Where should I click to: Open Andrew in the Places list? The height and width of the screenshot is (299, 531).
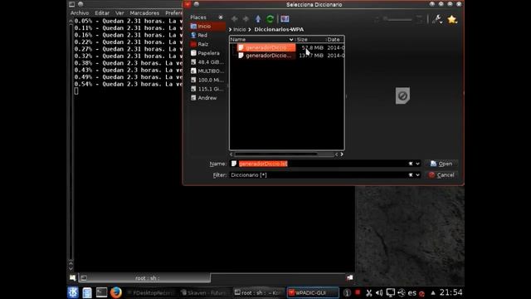click(207, 98)
